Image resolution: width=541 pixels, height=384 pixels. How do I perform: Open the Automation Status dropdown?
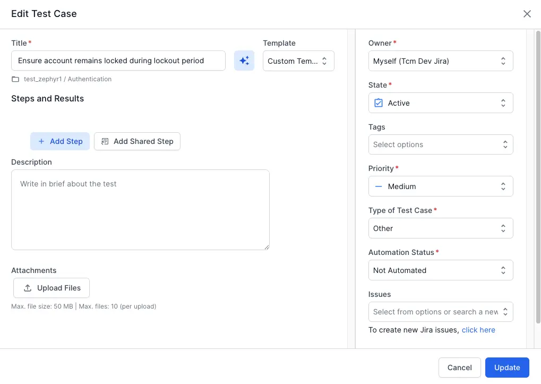point(440,270)
